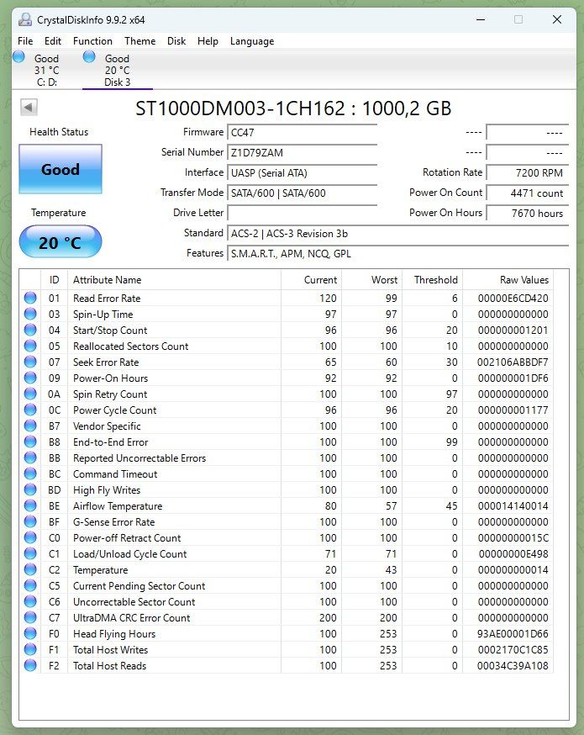Click status orb for Current Pending Sector Count

click(x=30, y=585)
